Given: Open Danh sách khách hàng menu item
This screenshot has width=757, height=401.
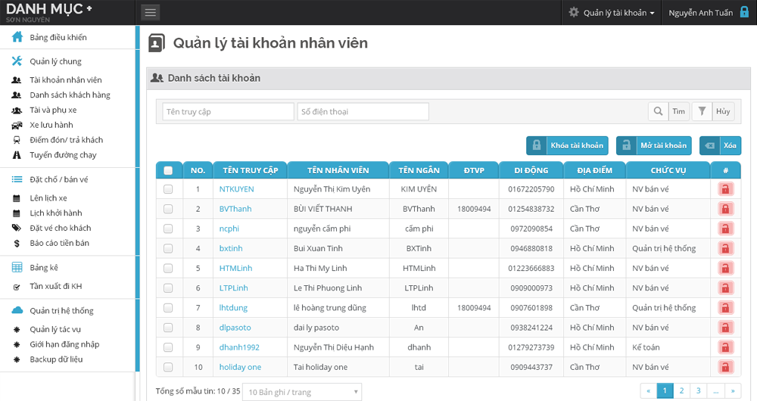Looking at the screenshot, I should point(70,95).
